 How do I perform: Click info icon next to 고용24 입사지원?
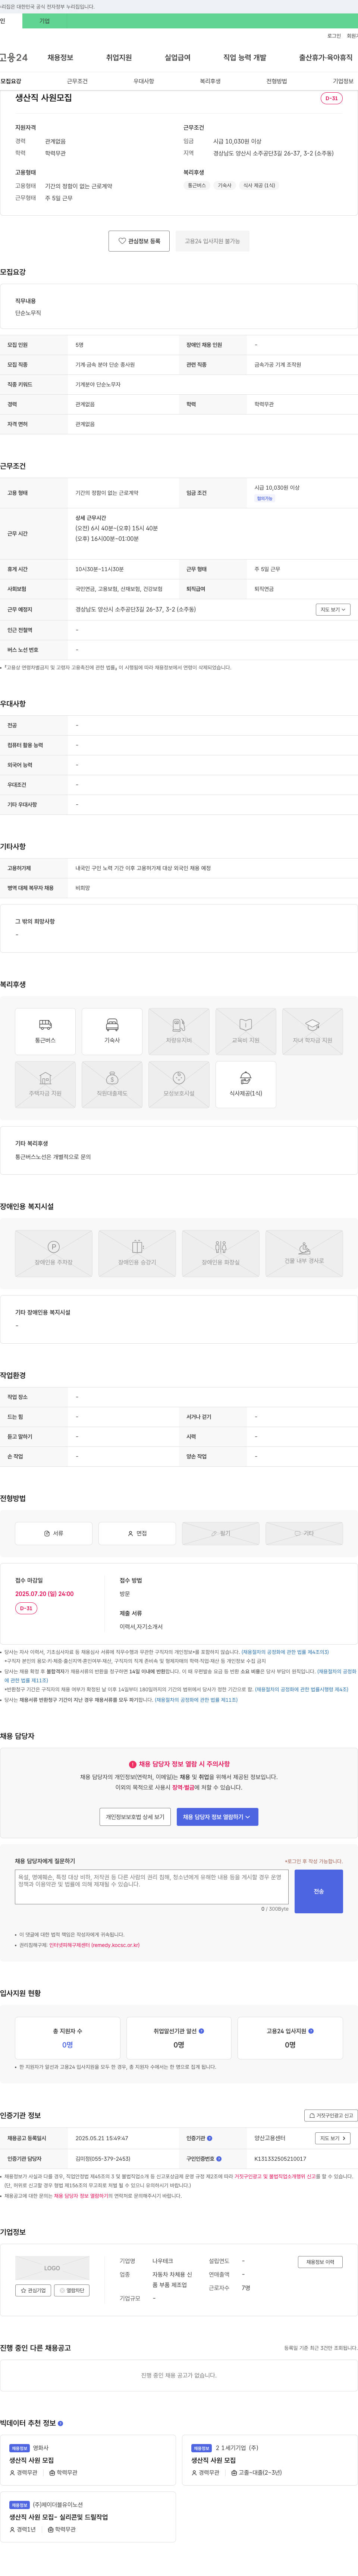tap(311, 2031)
